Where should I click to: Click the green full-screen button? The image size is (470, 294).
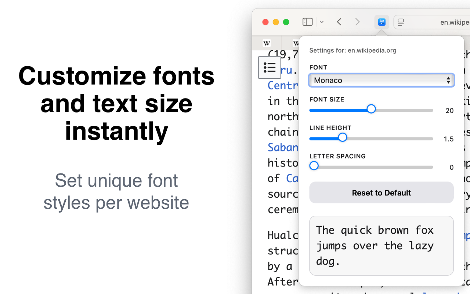point(286,22)
